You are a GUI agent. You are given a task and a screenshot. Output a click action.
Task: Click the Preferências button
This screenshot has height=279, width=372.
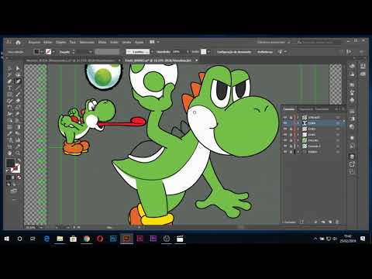(265, 52)
